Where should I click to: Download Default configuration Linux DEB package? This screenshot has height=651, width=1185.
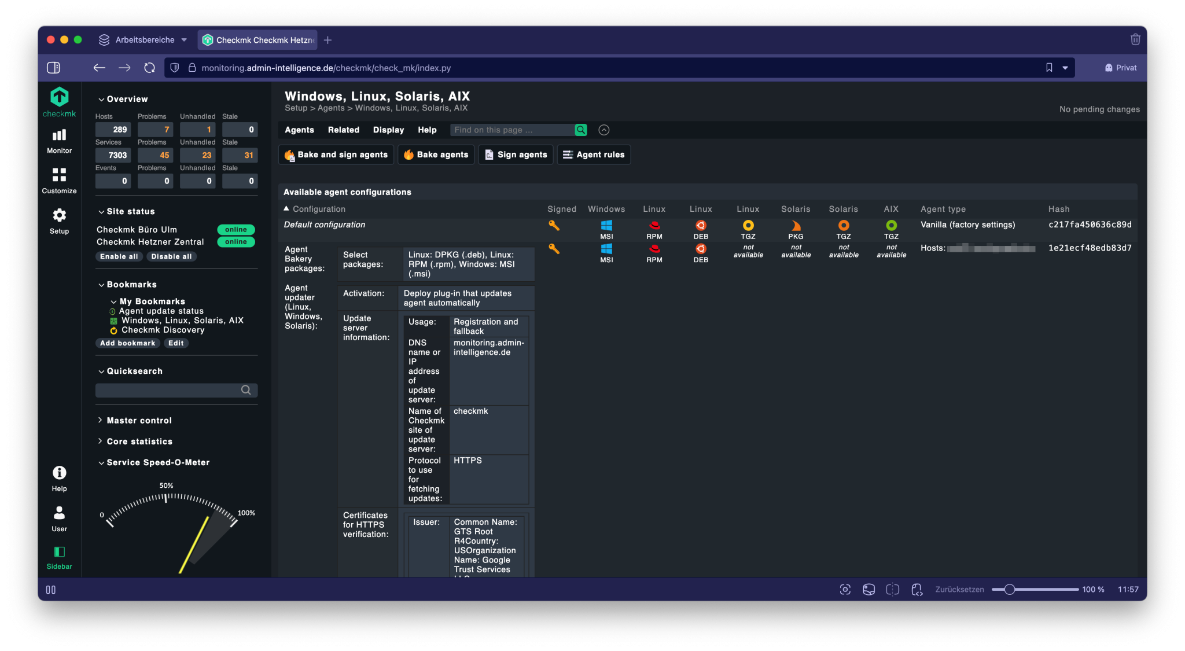[701, 230]
